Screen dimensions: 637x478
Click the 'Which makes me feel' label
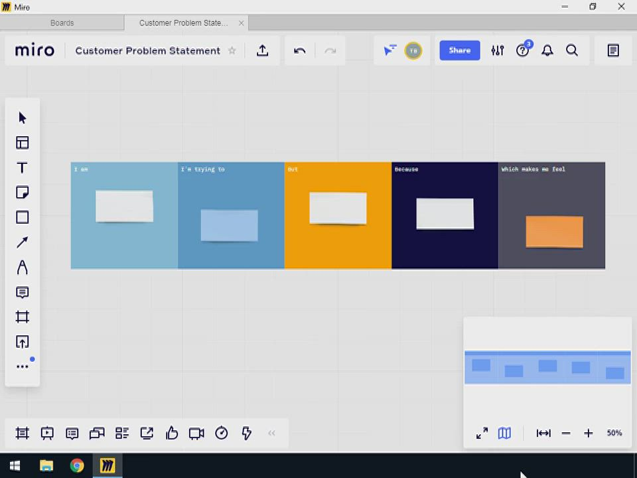533,169
